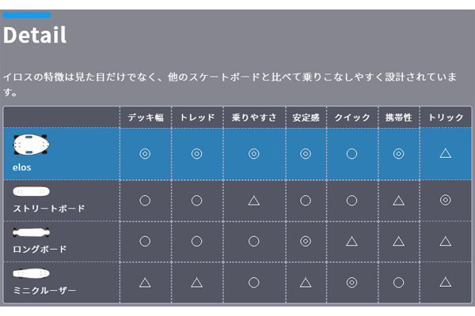Select the 携帯性 column header

pos(398,118)
